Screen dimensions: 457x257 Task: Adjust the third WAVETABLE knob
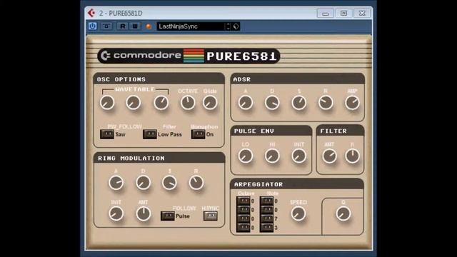[x=161, y=103]
